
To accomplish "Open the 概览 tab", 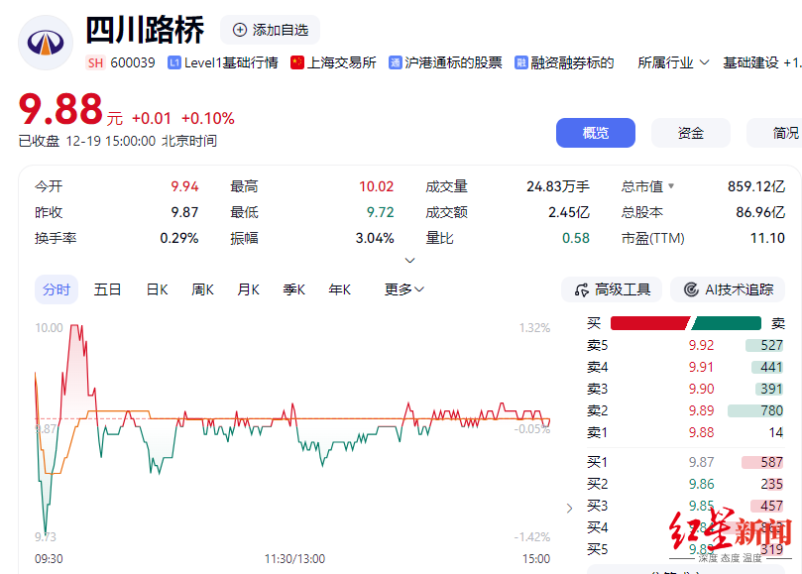I will pos(595,133).
